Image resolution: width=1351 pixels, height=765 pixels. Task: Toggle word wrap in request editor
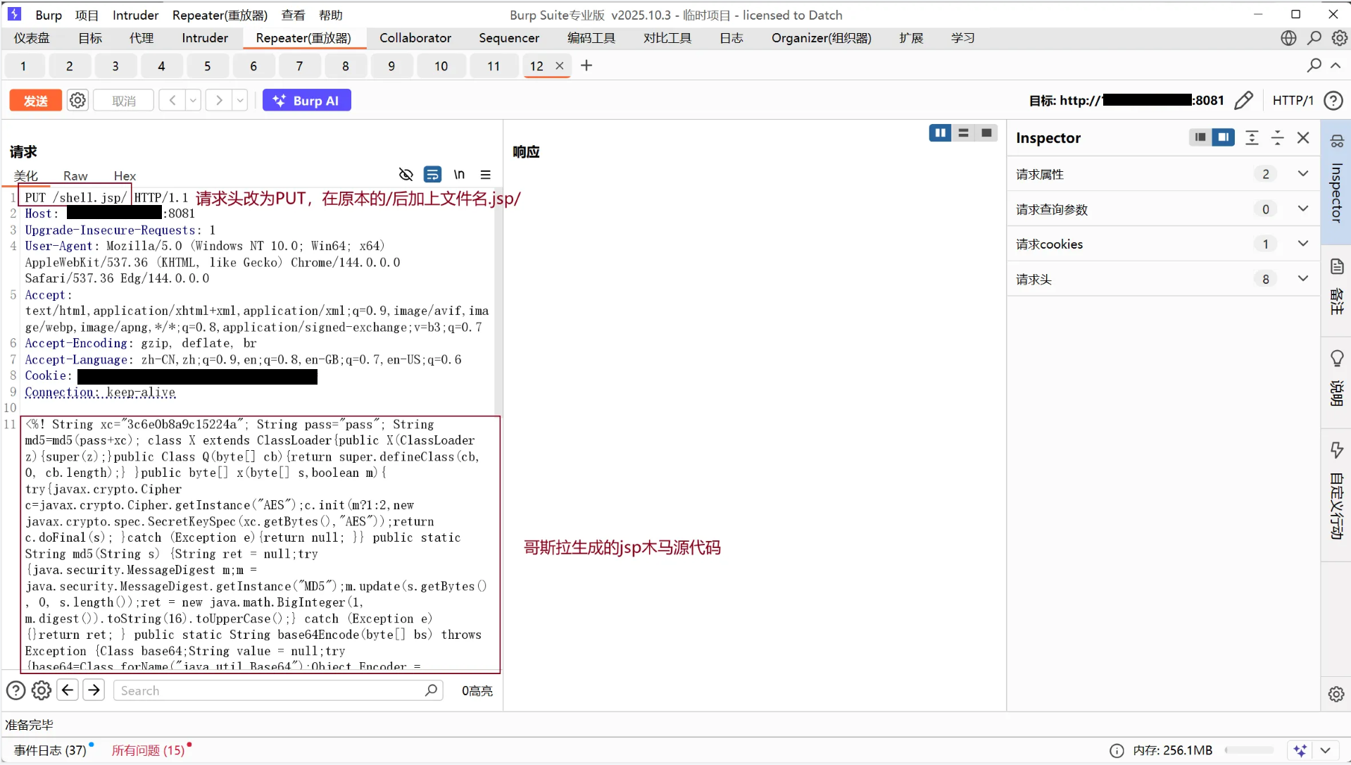(x=432, y=175)
